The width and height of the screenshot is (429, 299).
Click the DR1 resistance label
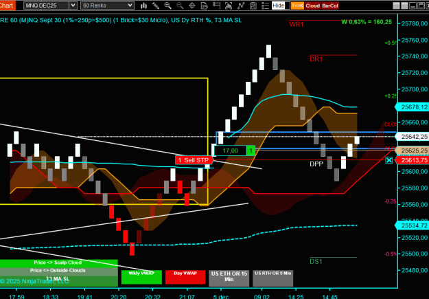(x=316, y=59)
